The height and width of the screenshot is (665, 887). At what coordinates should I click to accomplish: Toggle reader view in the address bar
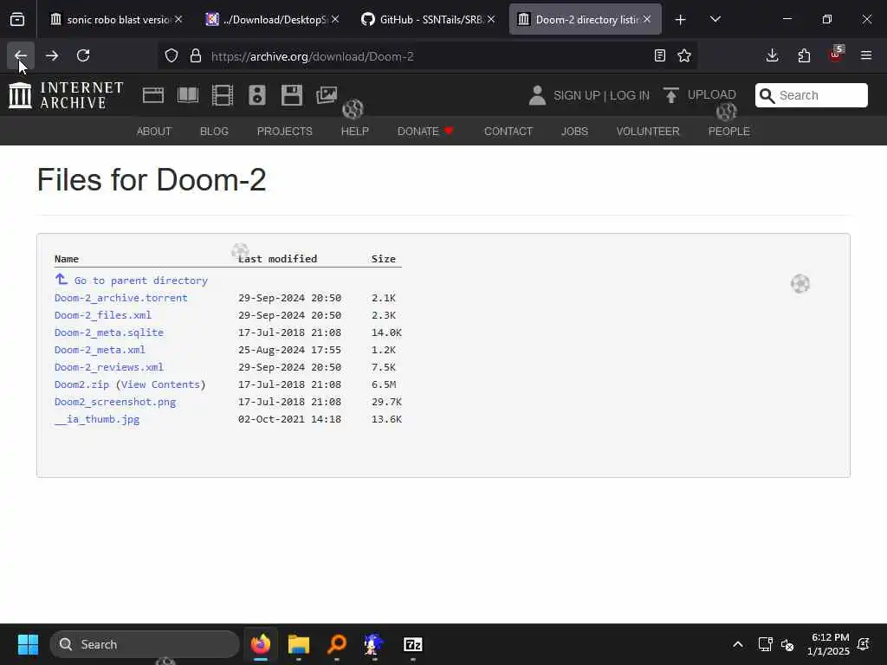click(659, 55)
